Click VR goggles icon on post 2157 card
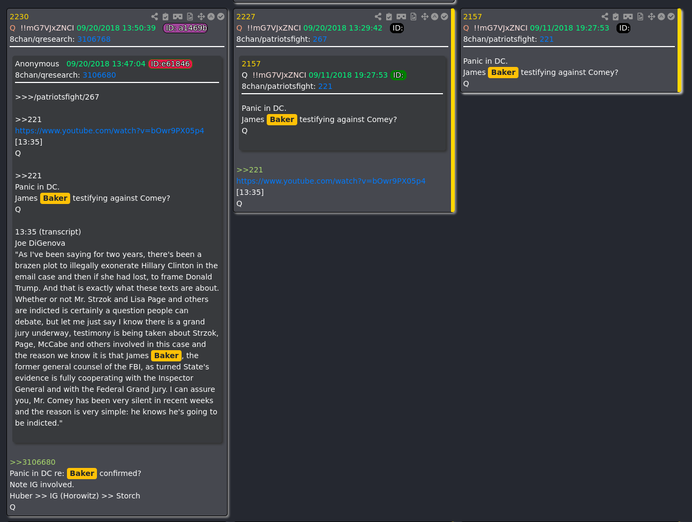This screenshot has height=522, width=692. pyautogui.click(x=628, y=17)
